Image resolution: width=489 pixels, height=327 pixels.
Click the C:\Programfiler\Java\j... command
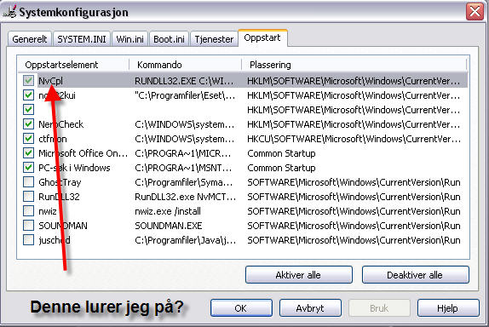(x=185, y=240)
